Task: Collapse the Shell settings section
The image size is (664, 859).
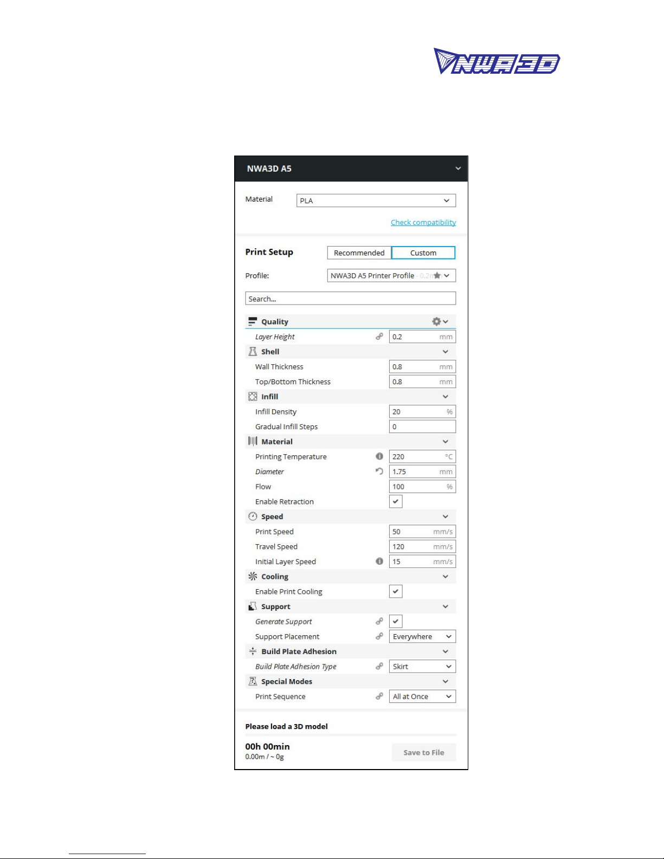Action: (x=446, y=352)
